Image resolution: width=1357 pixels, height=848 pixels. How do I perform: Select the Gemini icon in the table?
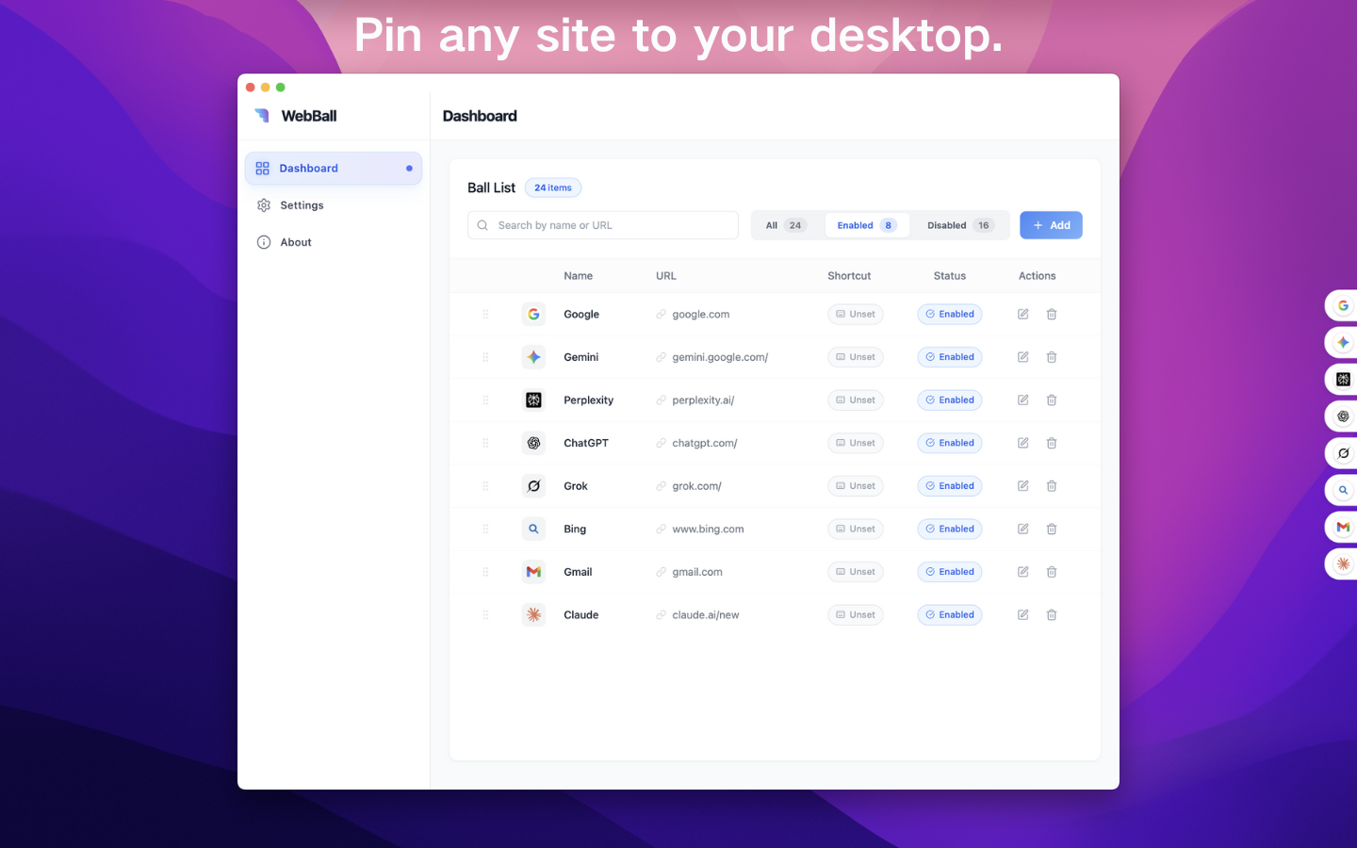(533, 357)
